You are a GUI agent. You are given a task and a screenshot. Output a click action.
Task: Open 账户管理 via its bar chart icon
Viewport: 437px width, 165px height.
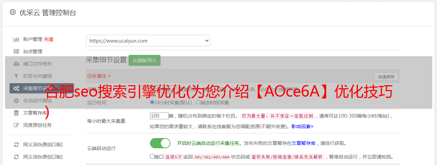[16, 39]
